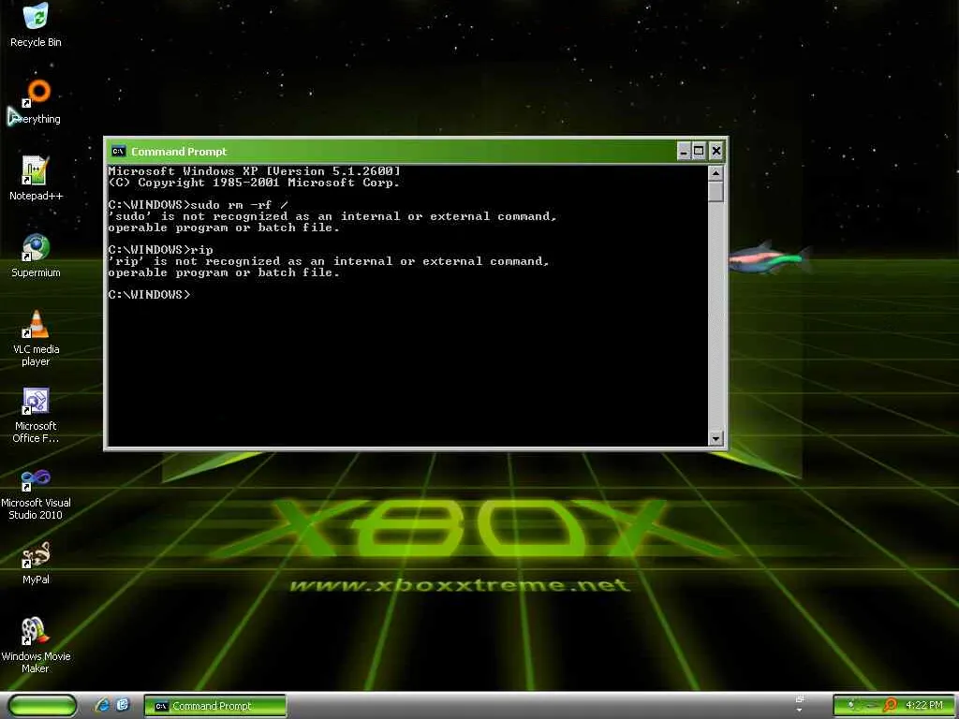This screenshot has height=719, width=959.
Task: Launch Internet Explorer from Quick Launch
Action: (x=102, y=706)
